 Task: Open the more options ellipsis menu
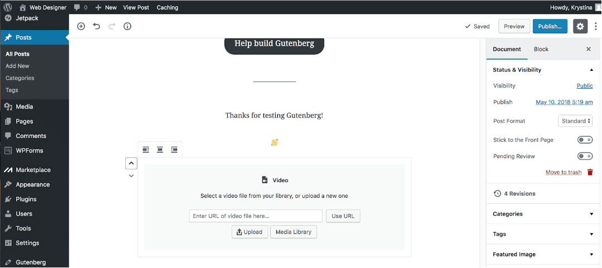[595, 26]
